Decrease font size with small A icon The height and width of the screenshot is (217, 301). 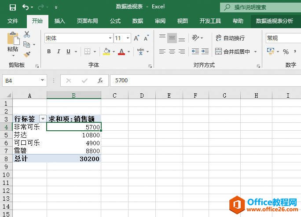(146, 38)
